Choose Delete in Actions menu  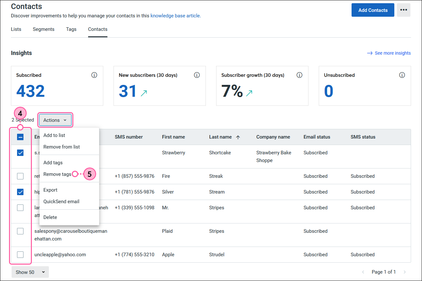pos(69,217)
